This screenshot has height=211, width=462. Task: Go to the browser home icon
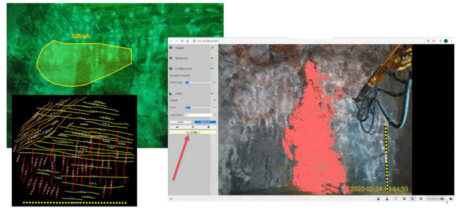tap(187, 41)
